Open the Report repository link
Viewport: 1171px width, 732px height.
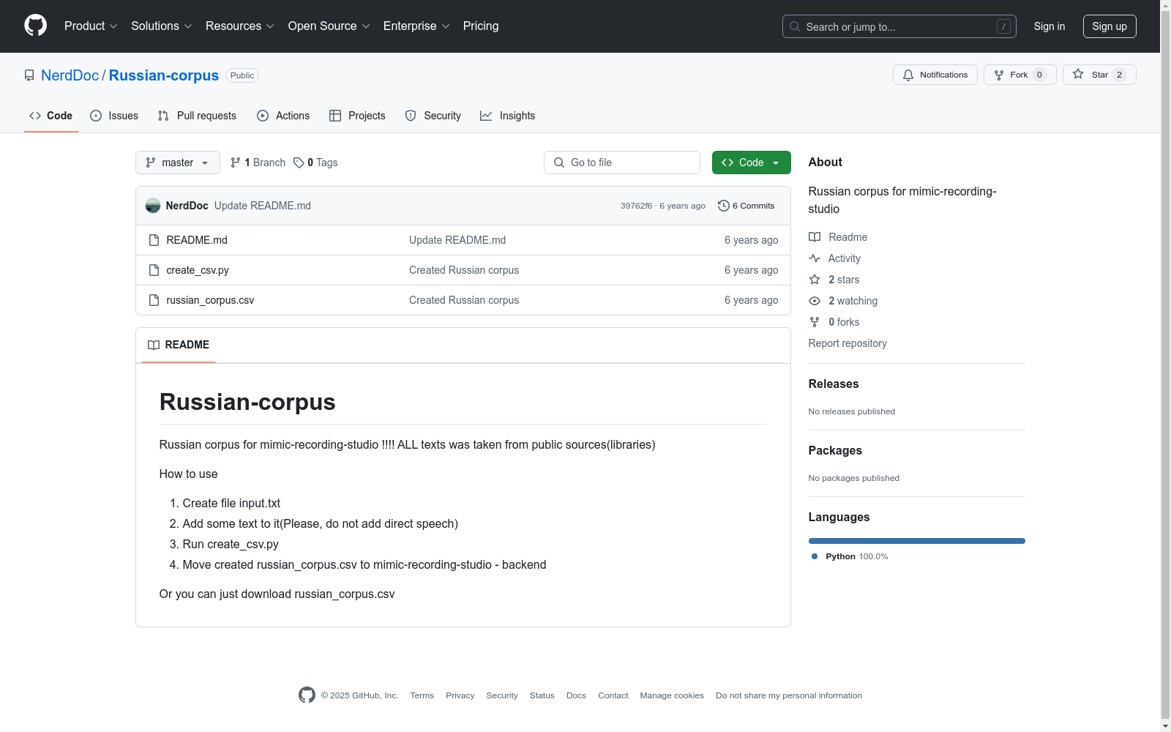click(x=848, y=343)
